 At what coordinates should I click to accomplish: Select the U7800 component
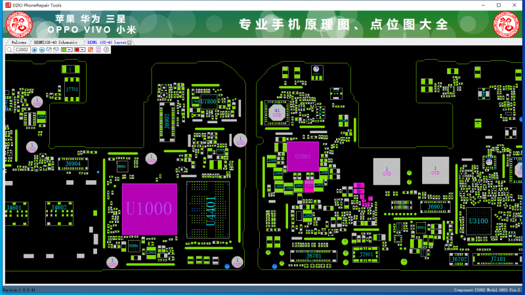pyautogui.click(x=208, y=102)
